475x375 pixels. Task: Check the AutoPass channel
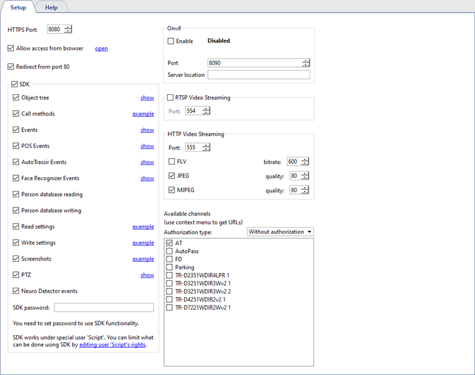click(169, 251)
